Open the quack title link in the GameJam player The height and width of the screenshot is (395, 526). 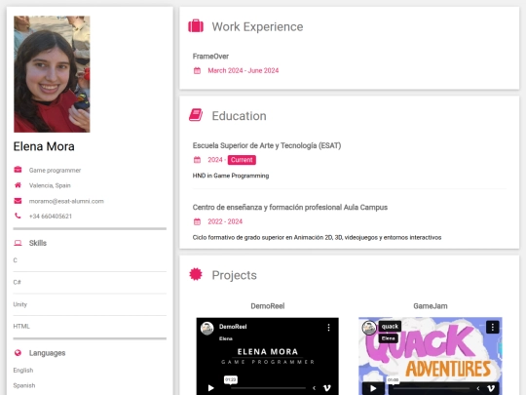(390, 326)
